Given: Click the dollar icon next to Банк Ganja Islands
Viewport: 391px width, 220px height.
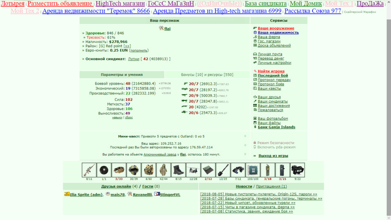Looking at the screenshot, I should click(x=255, y=127).
